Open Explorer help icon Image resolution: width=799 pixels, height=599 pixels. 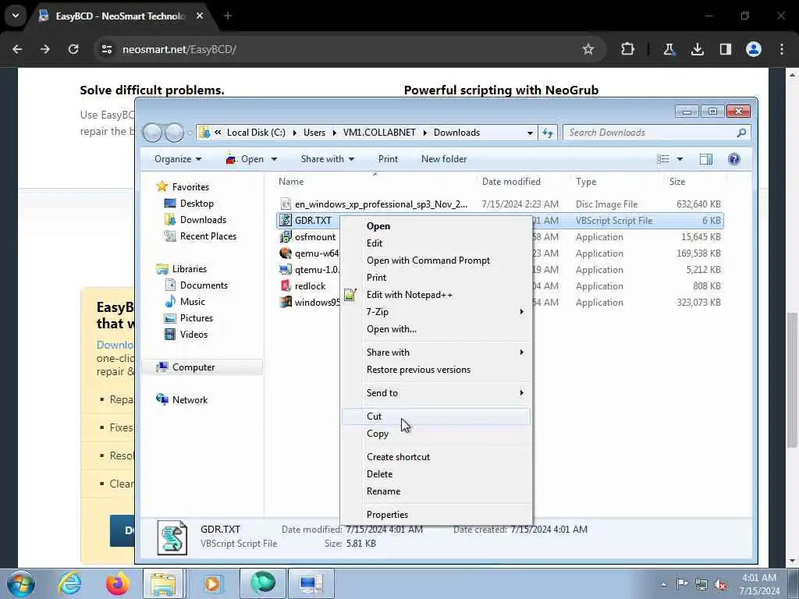(733, 159)
